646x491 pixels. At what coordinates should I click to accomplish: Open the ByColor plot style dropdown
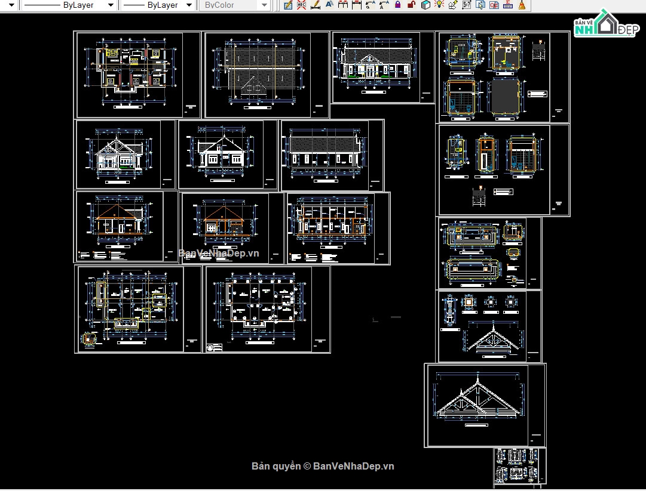coord(264,5)
